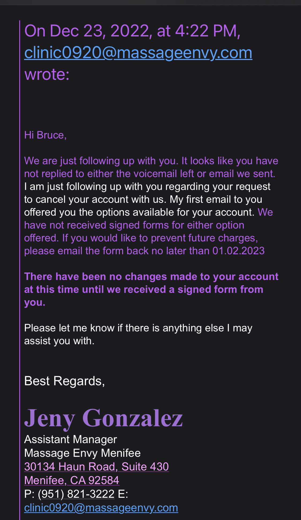
Task: Click the "Hi Bruce," greeting line
Action: [45, 135]
